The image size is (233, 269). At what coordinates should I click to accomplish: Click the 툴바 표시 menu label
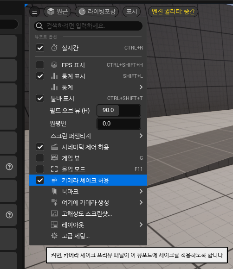click(x=62, y=99)
